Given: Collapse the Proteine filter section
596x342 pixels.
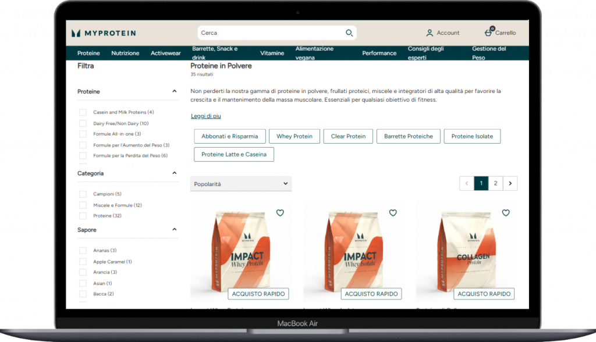Looking at the screenshot, I should (174, 91).
